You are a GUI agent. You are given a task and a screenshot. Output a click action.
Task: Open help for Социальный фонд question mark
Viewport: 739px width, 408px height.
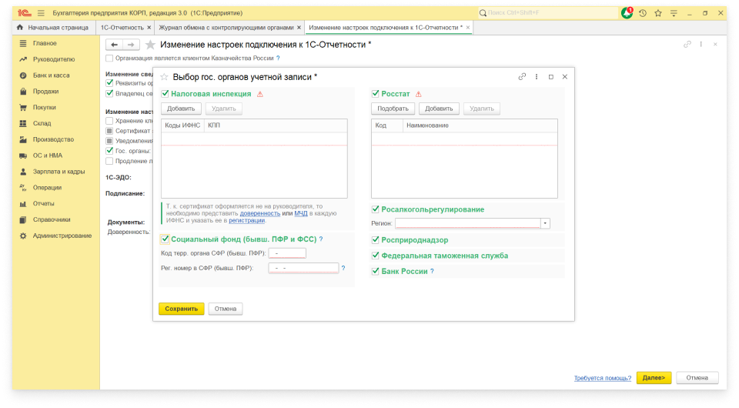(x=321, y=239)
